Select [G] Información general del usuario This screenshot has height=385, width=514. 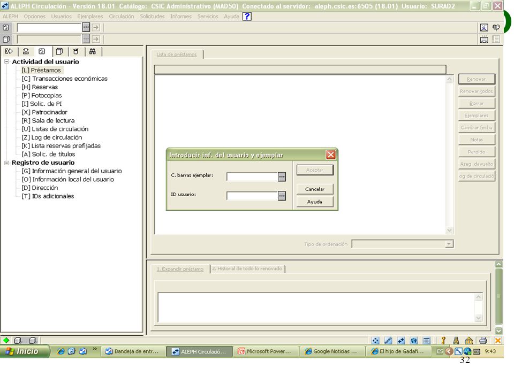[x=71, y=171]
